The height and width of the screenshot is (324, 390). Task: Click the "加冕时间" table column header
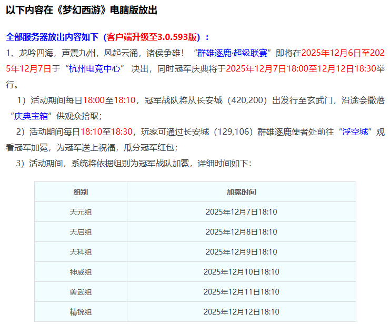coord(241,192)
